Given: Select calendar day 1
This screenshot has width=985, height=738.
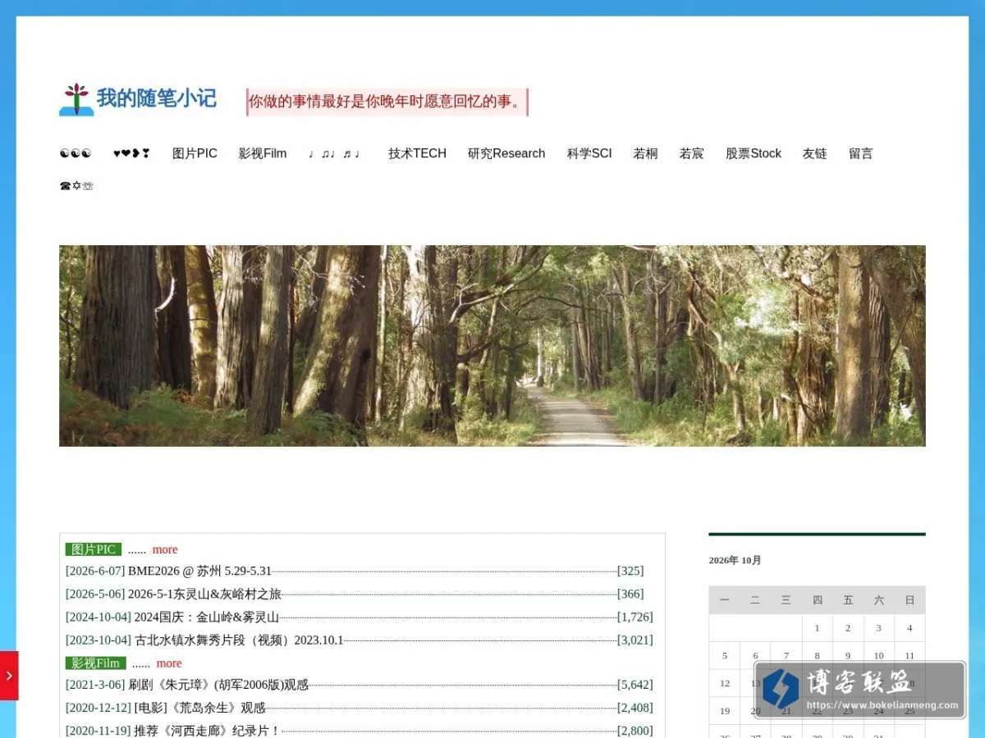Looking at the screenshot, I should tap(817, 628).
